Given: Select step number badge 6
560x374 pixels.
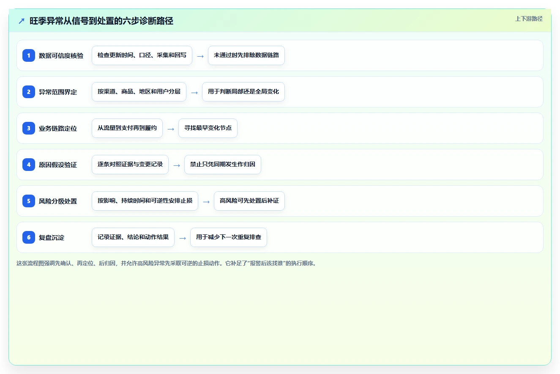Looking at the screenshot, I should pyautogui.click(x=29, y=237).
